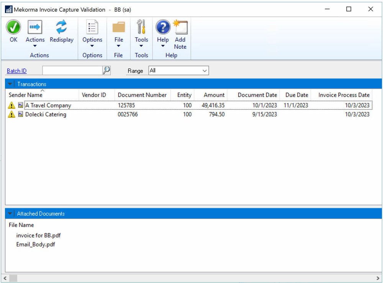Select attachment Email_Body.pdf
Image resolution: width=383 pixels, height=283 pixels.
point(36,244)
